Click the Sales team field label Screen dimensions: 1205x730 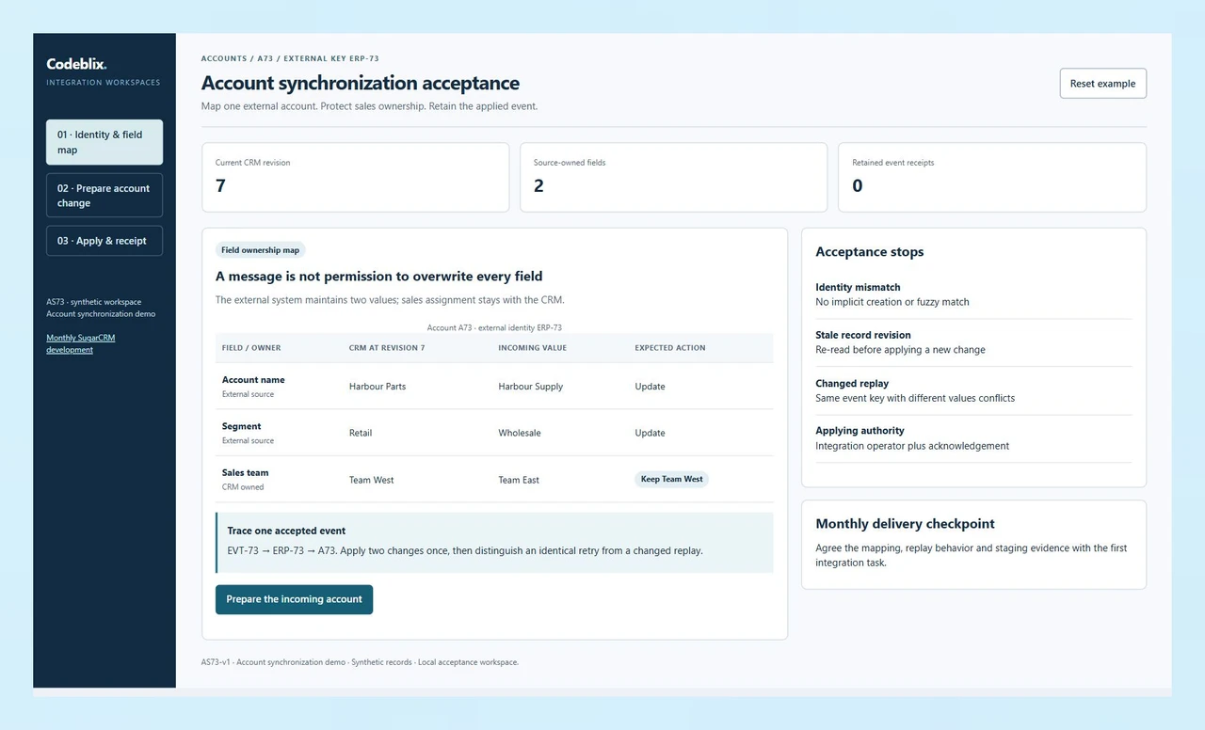pyautogui.click(x=245, y=472)
